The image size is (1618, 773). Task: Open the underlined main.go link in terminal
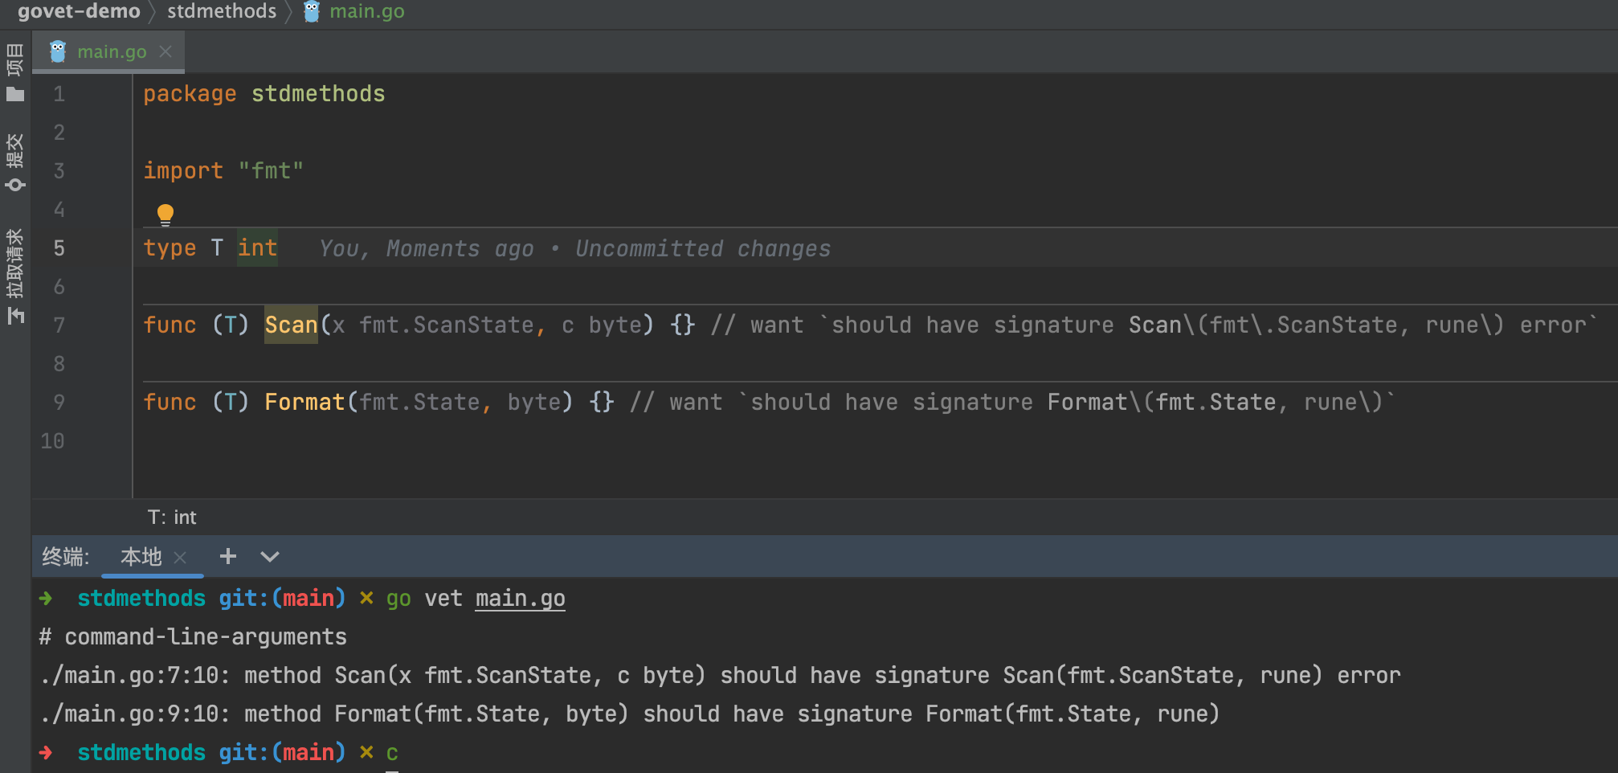520,599
